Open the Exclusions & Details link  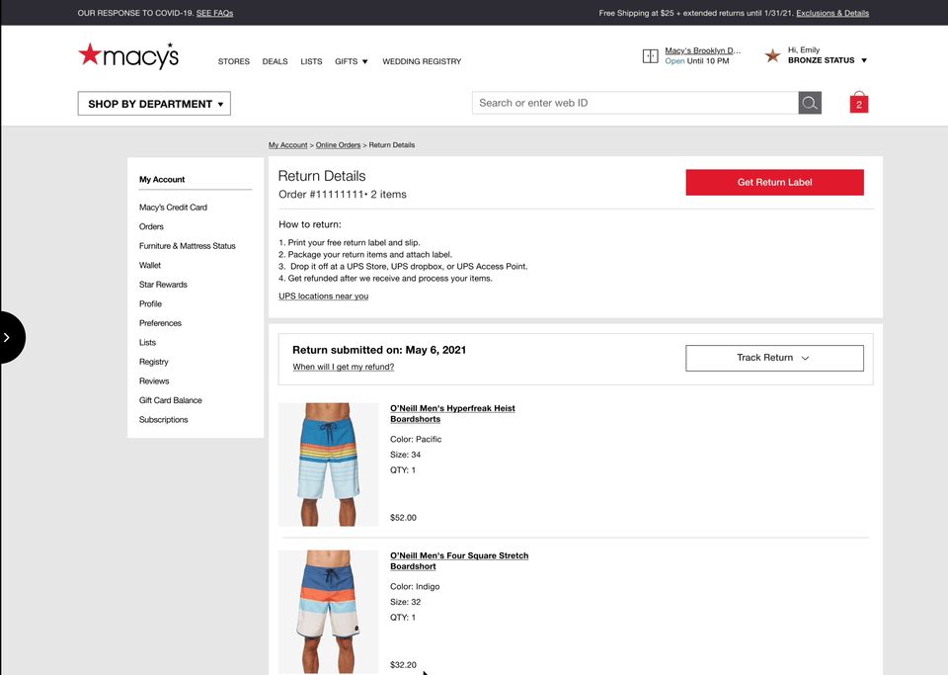(832, 13)
